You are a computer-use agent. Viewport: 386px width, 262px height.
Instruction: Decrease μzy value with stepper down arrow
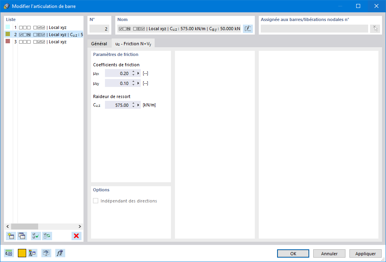point(133,85)
